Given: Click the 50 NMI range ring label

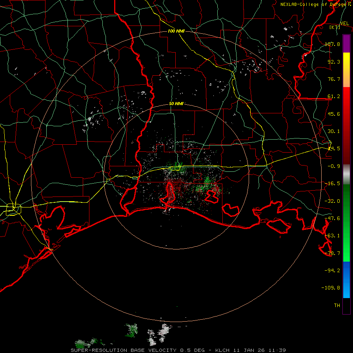Looking at the screenshot, I should 176,104.
